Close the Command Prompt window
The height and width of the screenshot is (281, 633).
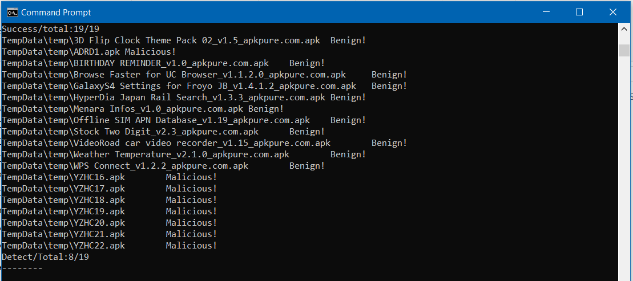tap(612, 12)
